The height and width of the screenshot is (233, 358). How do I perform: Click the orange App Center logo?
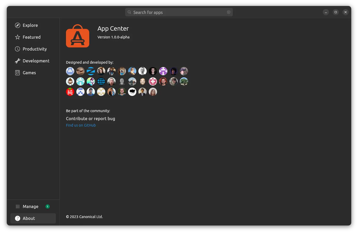tap(78, 36)
